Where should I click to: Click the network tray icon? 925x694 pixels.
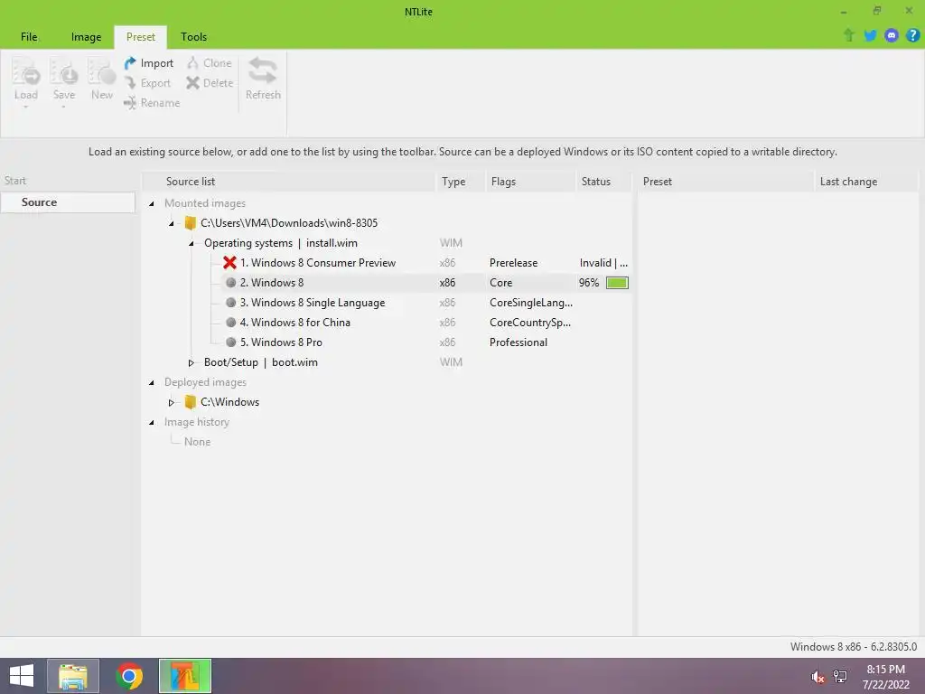click(x=839, y=676)
